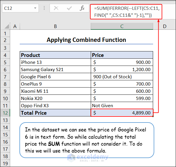176x167 pixels.
Task: Select the 600.00 price cell
Action: click(x=122, y=91)
